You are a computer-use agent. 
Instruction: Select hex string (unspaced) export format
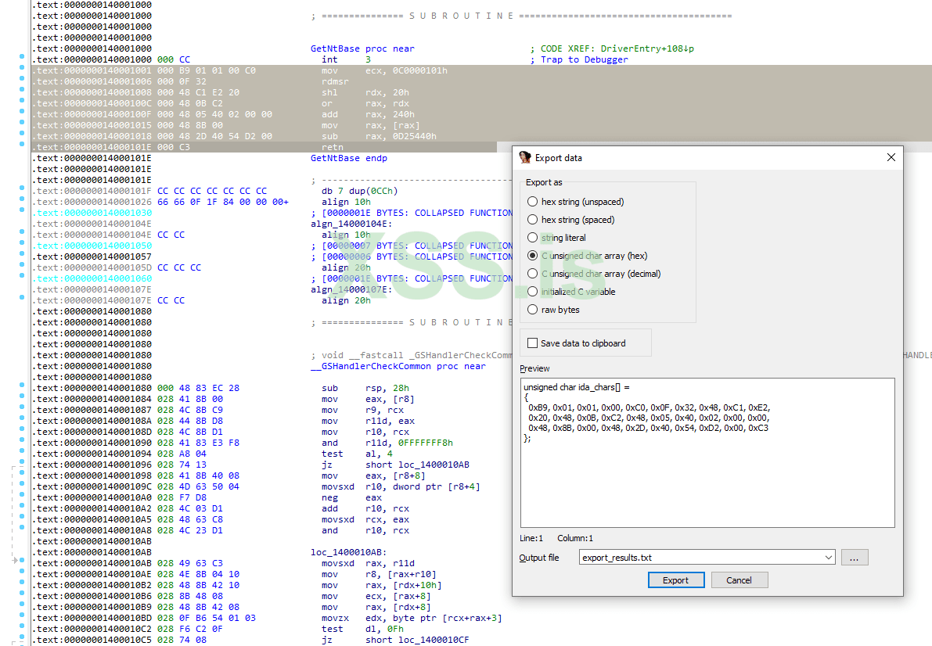[533, 202]
